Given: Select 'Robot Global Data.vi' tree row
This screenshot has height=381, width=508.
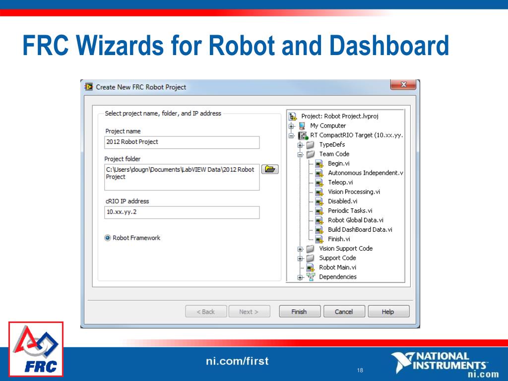Looking at the screenshot, I should [355, 220].
